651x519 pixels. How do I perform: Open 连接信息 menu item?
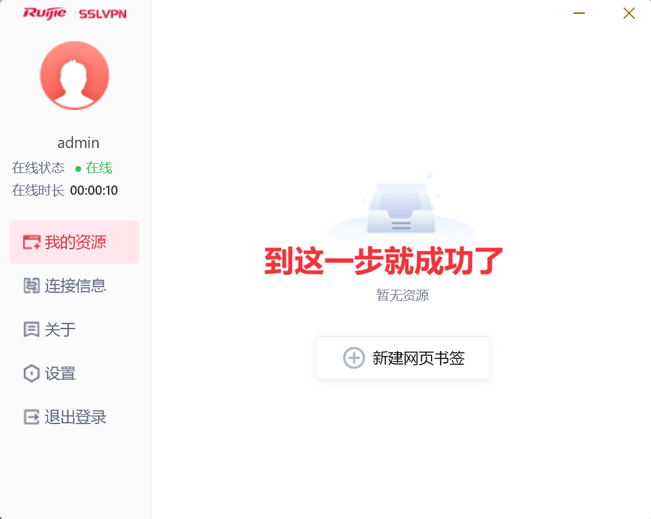point(74,285)
